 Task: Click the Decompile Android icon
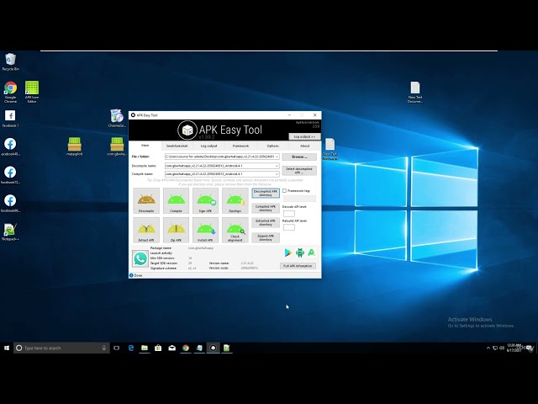[146, 200]
